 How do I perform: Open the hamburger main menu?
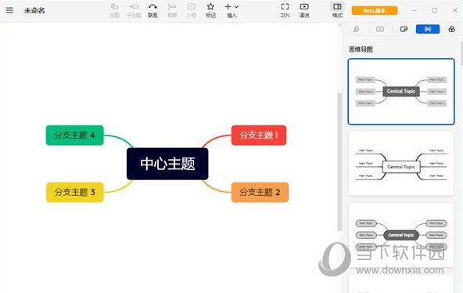click(x=9, y=10)
